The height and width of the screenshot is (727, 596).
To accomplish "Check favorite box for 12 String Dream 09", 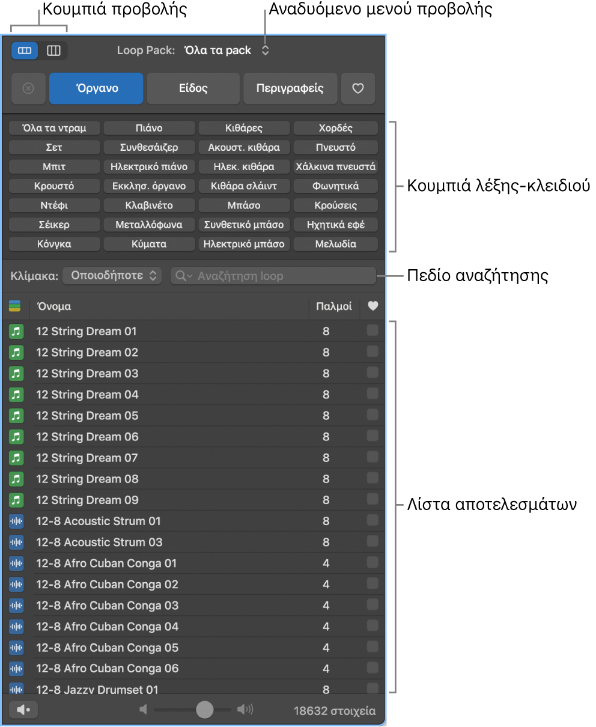I will pos(372,499).
